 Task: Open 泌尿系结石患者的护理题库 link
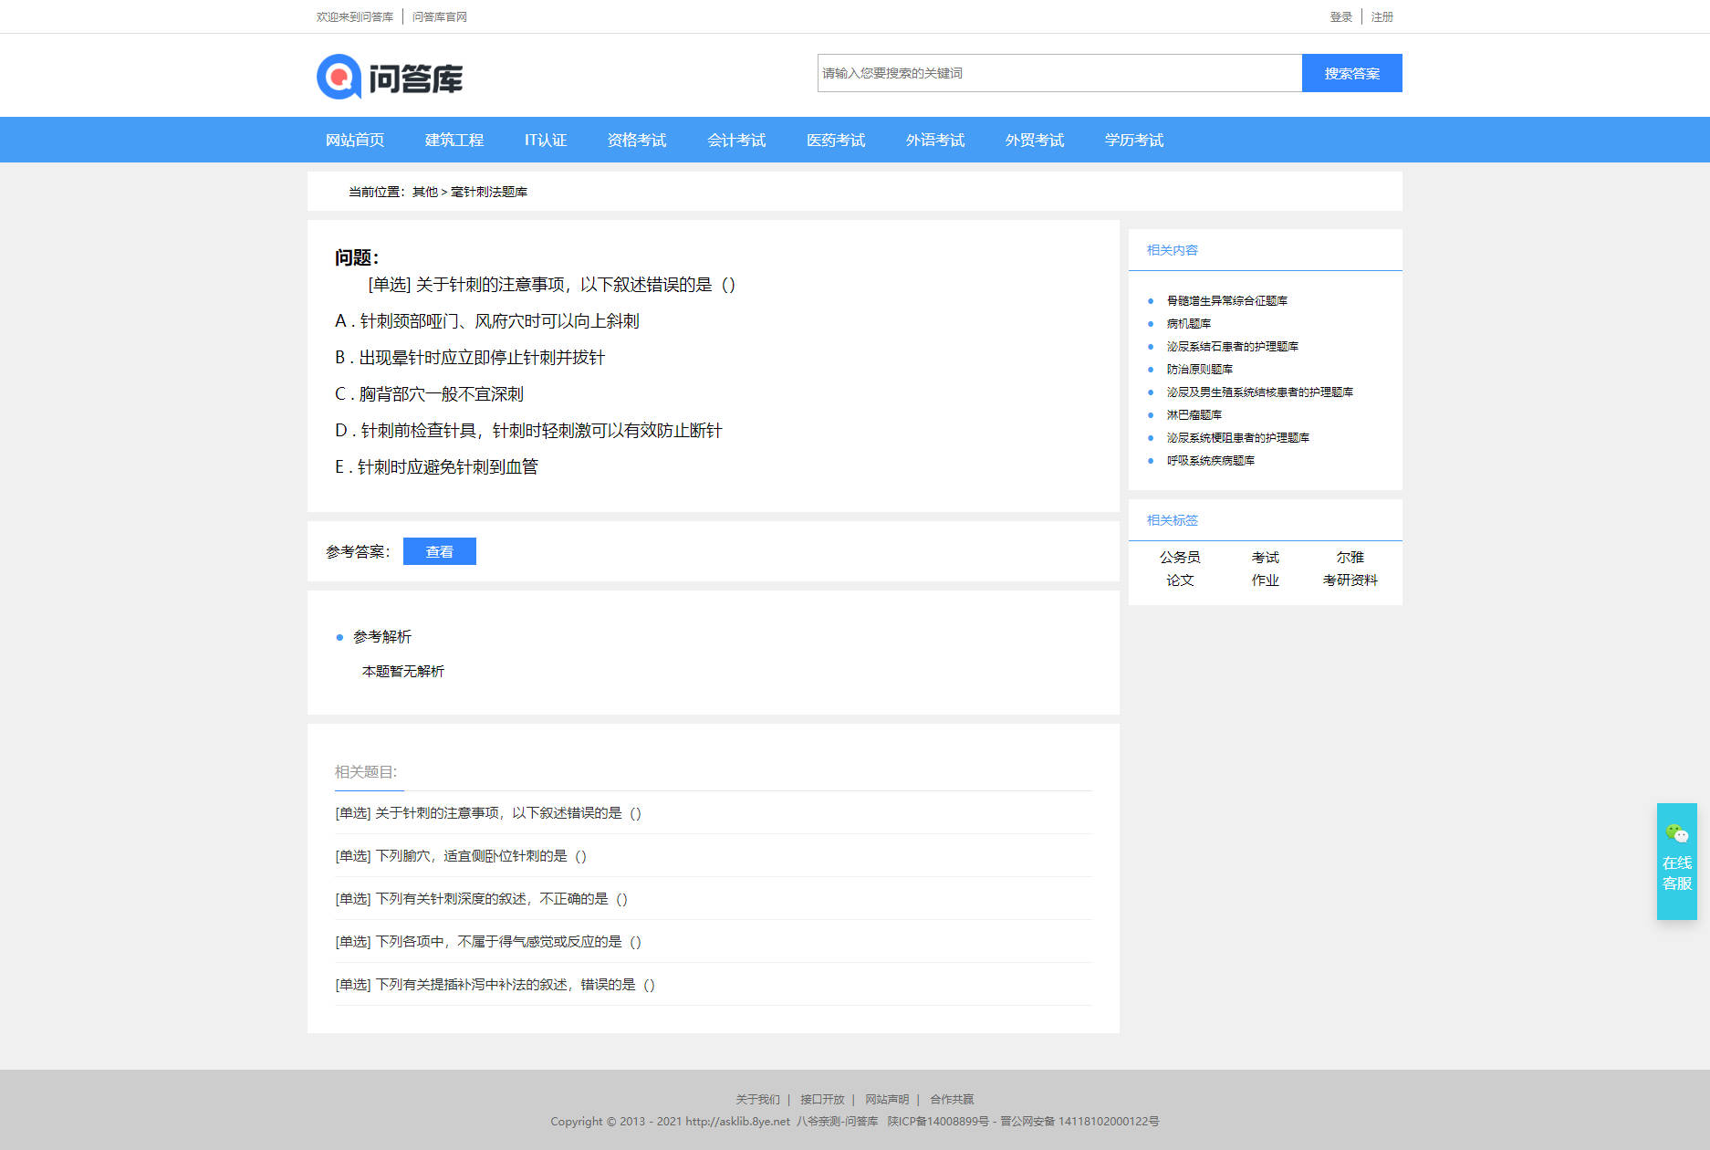(x=1232, y=346)
